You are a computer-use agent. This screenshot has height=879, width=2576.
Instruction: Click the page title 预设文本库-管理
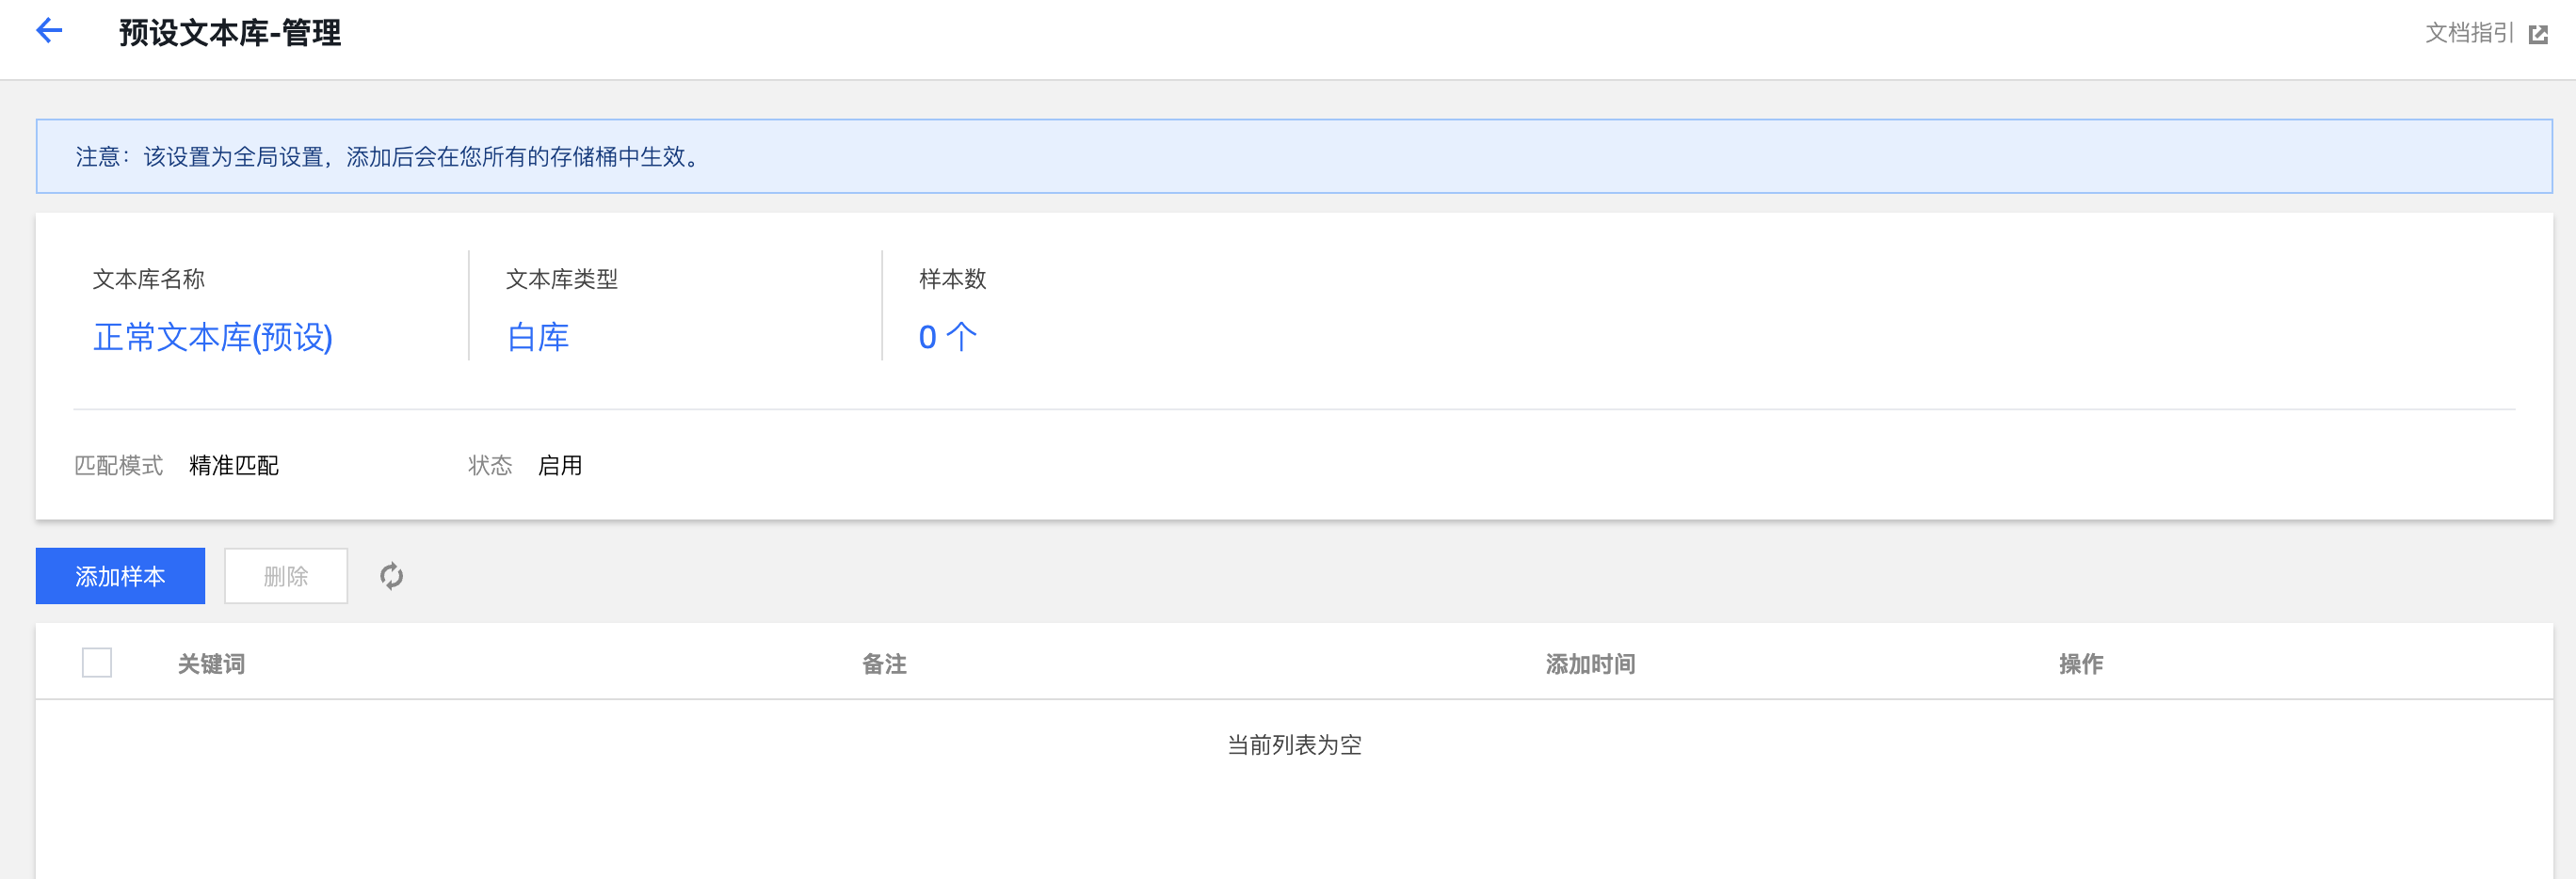[x=230, y=33]
